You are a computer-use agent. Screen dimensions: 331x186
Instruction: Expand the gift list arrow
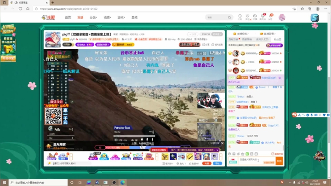coord(221,157)
